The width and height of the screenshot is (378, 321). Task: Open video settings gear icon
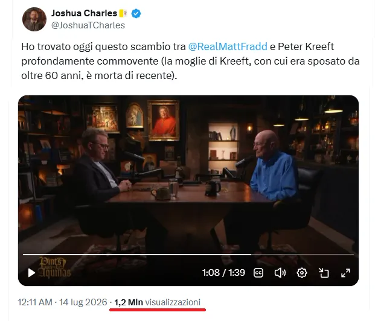coord(301,273)
